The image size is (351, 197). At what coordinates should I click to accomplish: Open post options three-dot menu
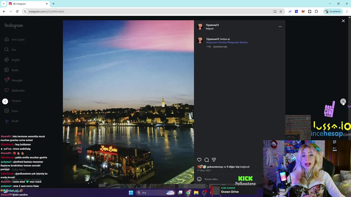click(280, 27)
